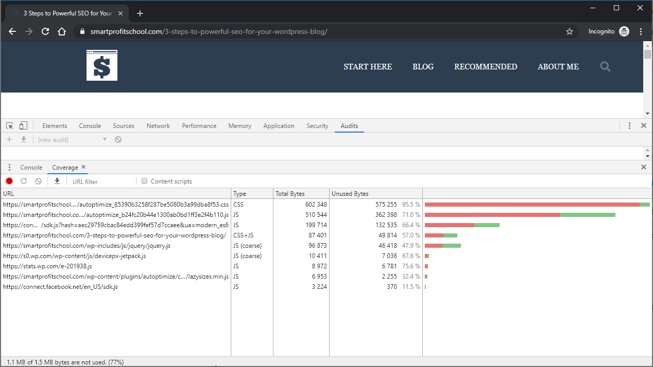Focus the URL filter input field
Image resolution: width=653 pixels, height=367 pixels.
coord(102,181)
